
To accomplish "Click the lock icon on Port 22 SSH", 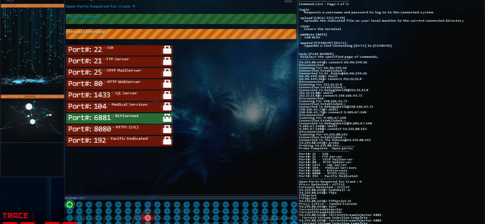I will pos(167,50).
